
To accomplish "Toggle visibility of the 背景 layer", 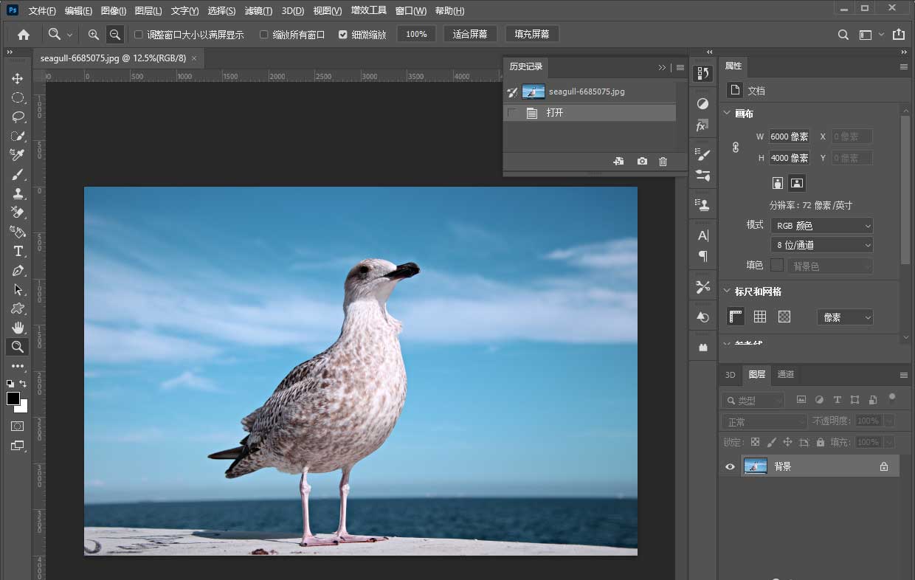I will tap(731, 466).
